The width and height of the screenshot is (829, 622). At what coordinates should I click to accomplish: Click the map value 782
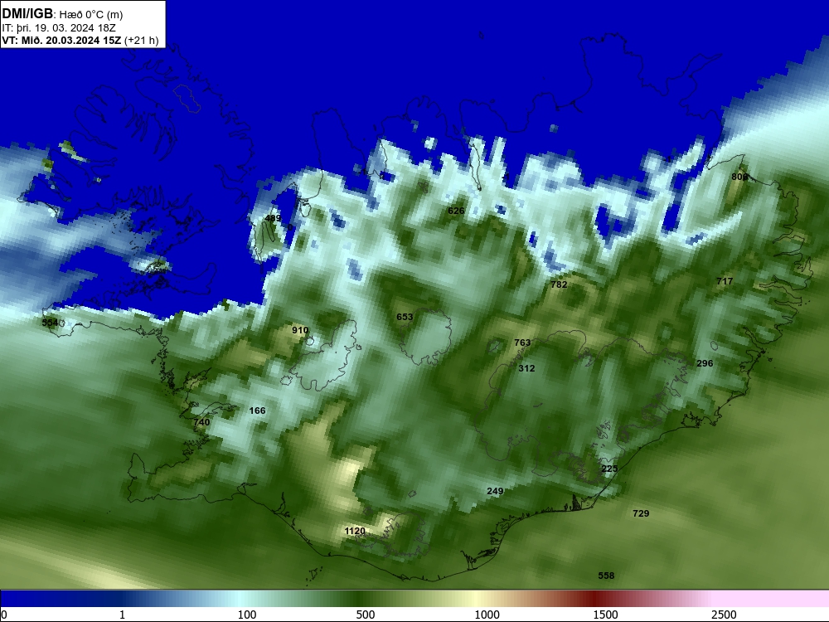coord(559,284)
